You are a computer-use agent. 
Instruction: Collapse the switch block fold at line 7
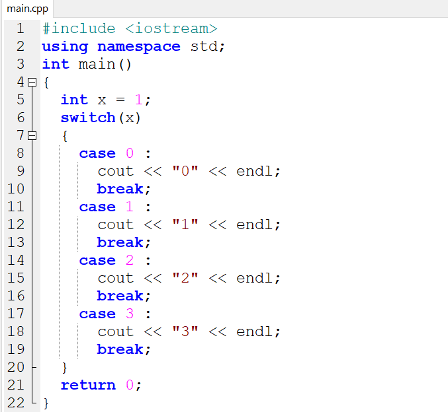point(32,136)
